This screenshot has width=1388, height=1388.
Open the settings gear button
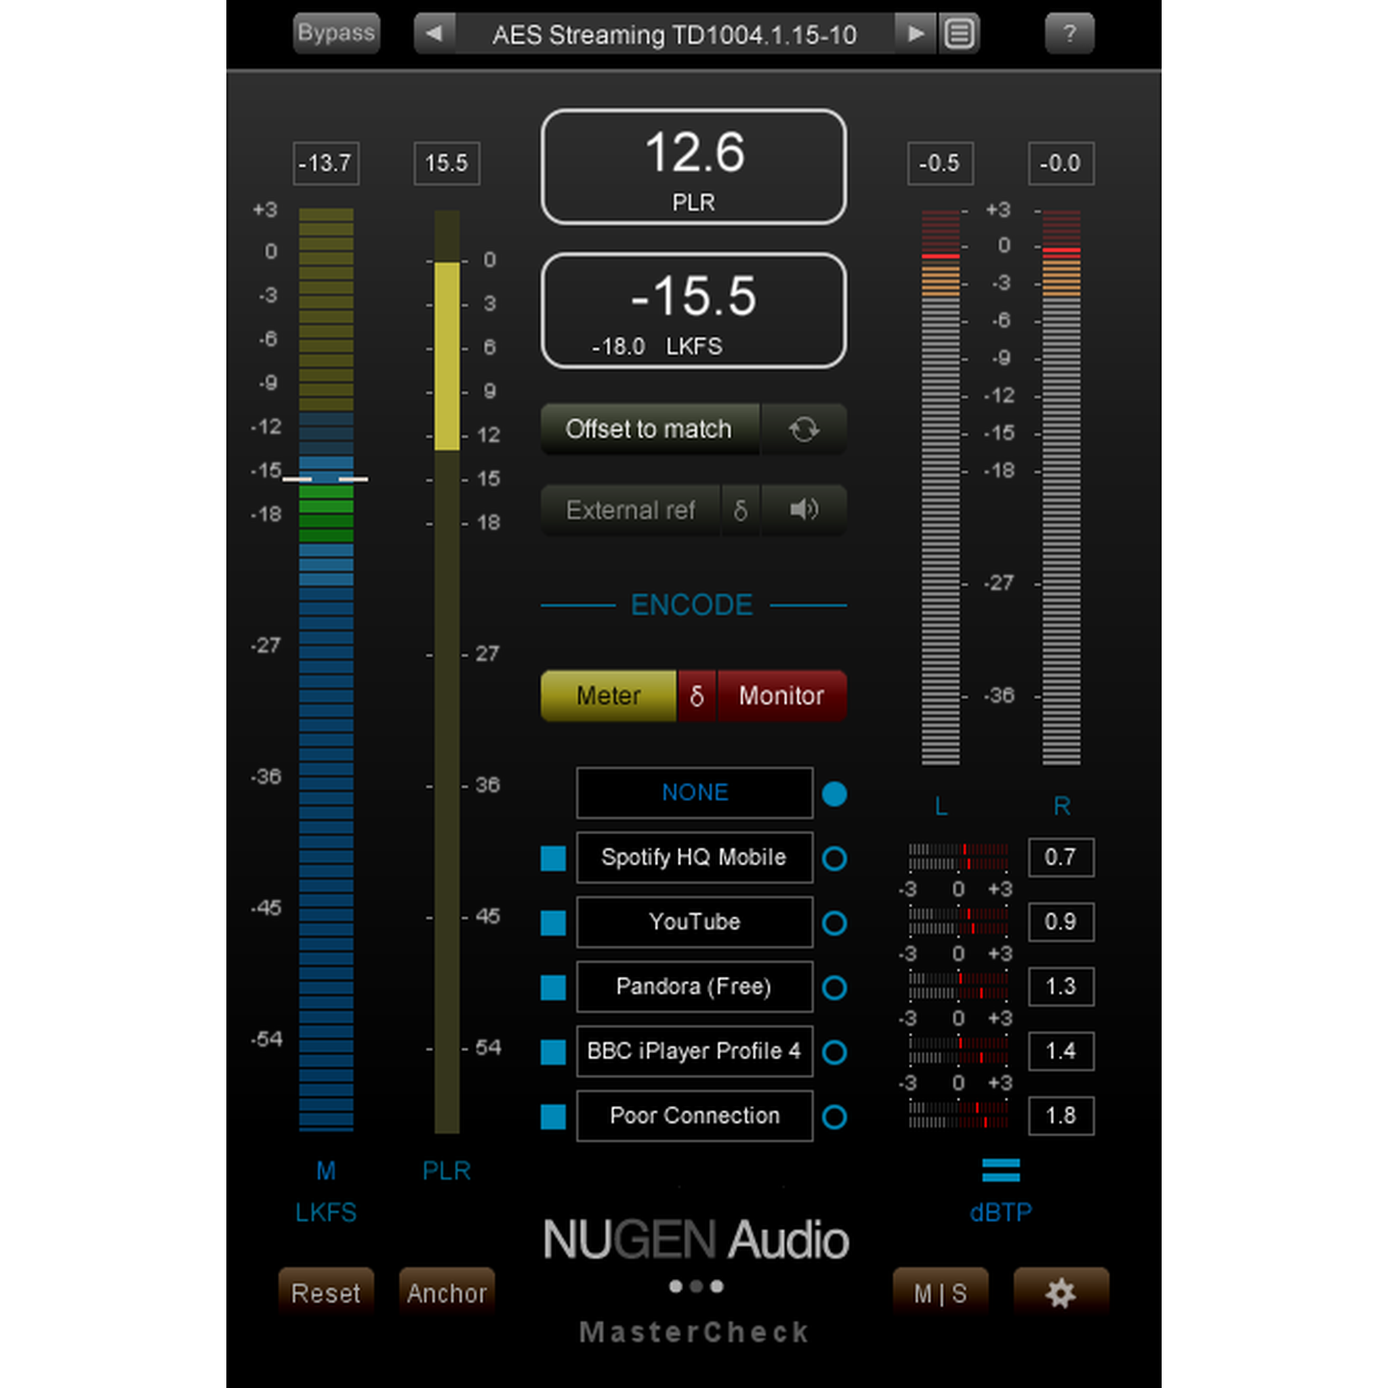[1061, 1293]
